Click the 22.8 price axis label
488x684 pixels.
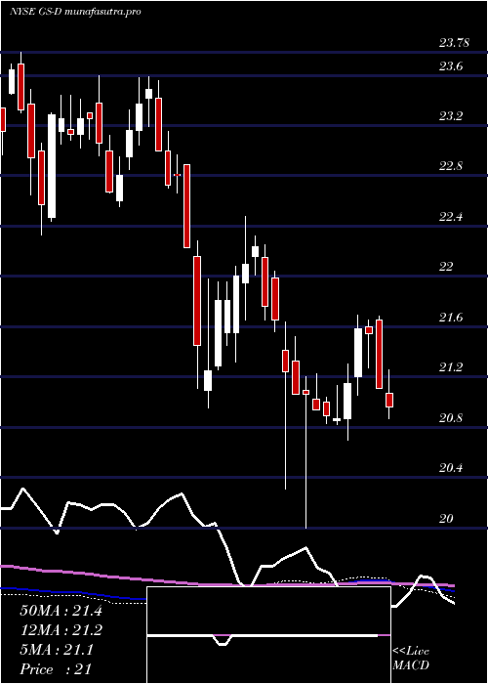451,166
